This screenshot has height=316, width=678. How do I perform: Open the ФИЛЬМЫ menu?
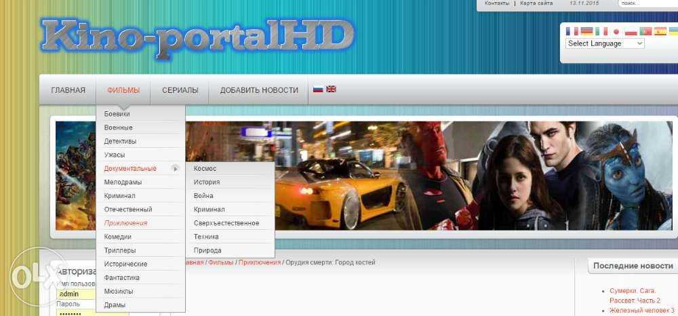[123, 90]
